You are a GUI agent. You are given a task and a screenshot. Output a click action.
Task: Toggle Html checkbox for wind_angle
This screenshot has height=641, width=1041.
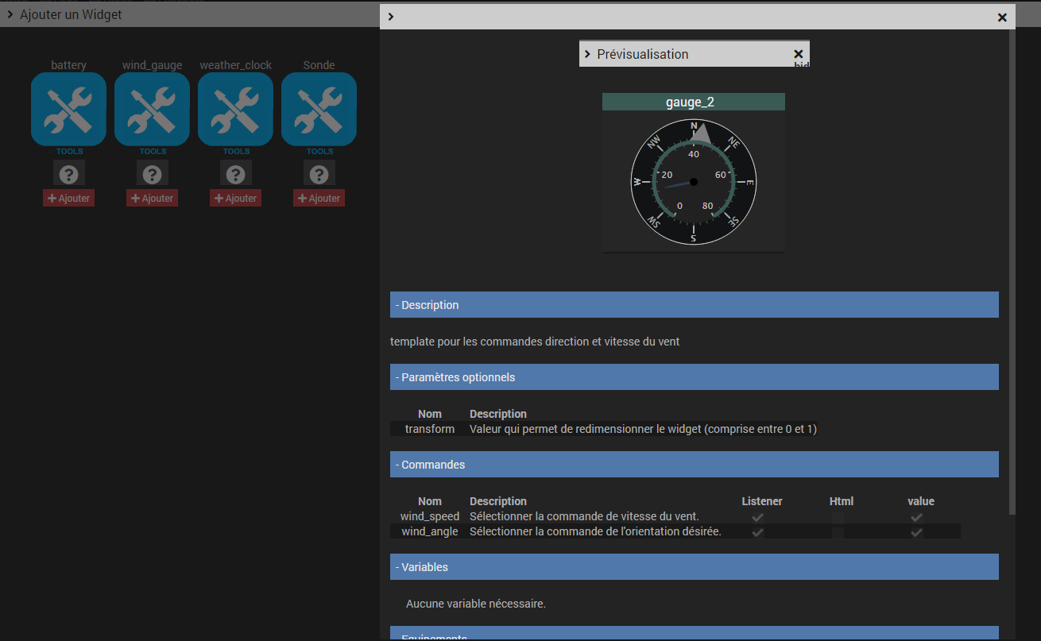click(838, 532)
